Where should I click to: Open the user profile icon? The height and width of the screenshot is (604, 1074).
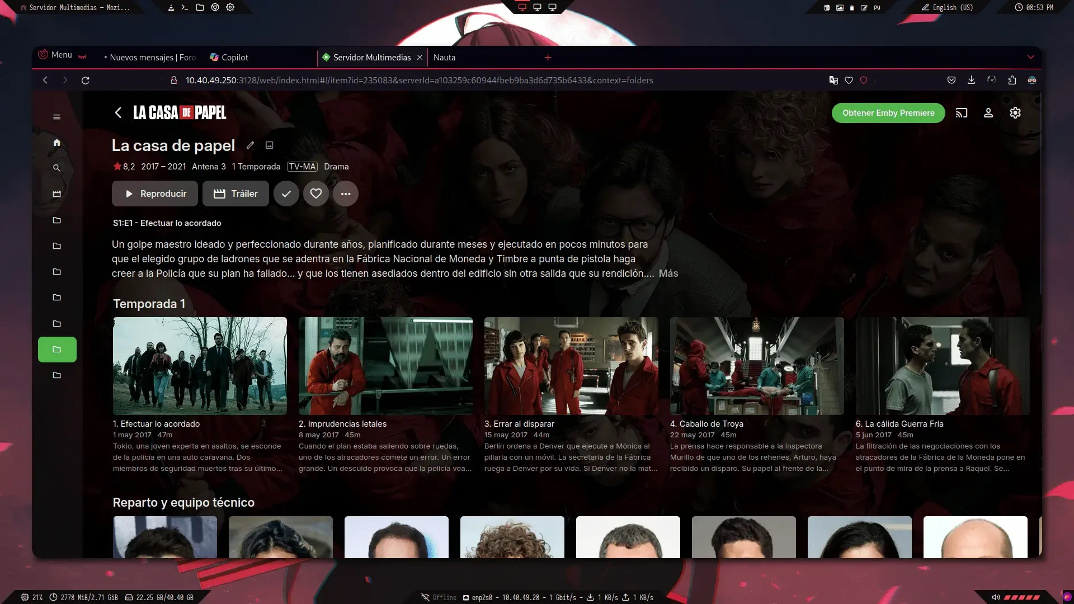988,113
